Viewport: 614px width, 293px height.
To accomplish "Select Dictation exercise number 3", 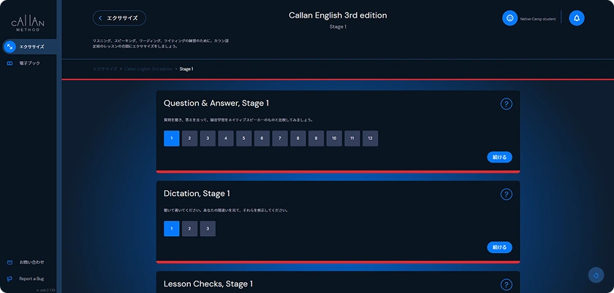I will 208,229.
